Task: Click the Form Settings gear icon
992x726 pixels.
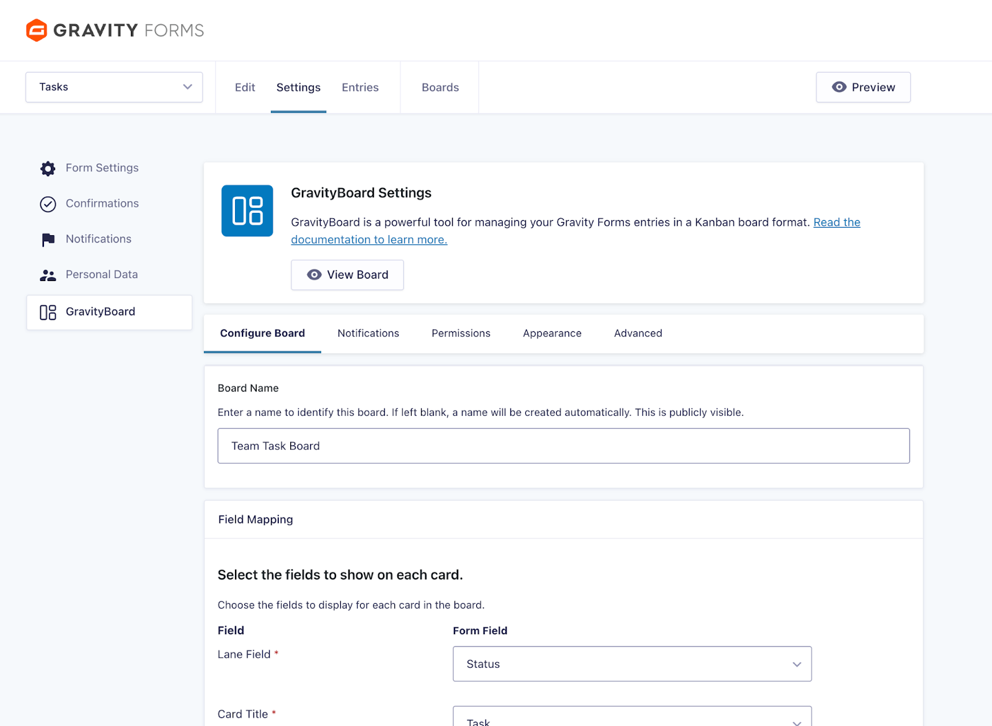Action: point(48,168)
